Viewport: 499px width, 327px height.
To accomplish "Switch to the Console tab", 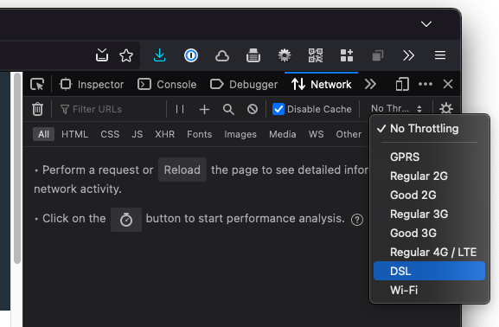I will 167,85.
